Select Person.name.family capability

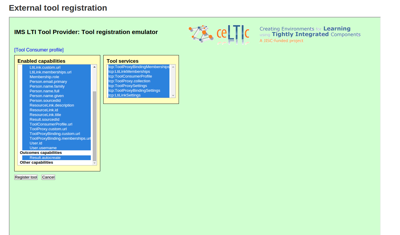coord(56,86)
